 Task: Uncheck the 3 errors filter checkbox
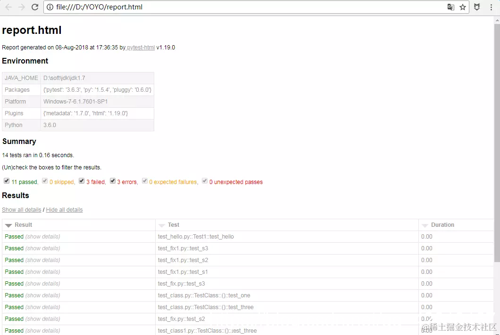(x=113, y=181)
